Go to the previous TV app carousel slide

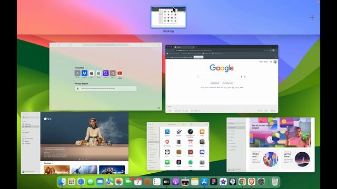point(42,136)
